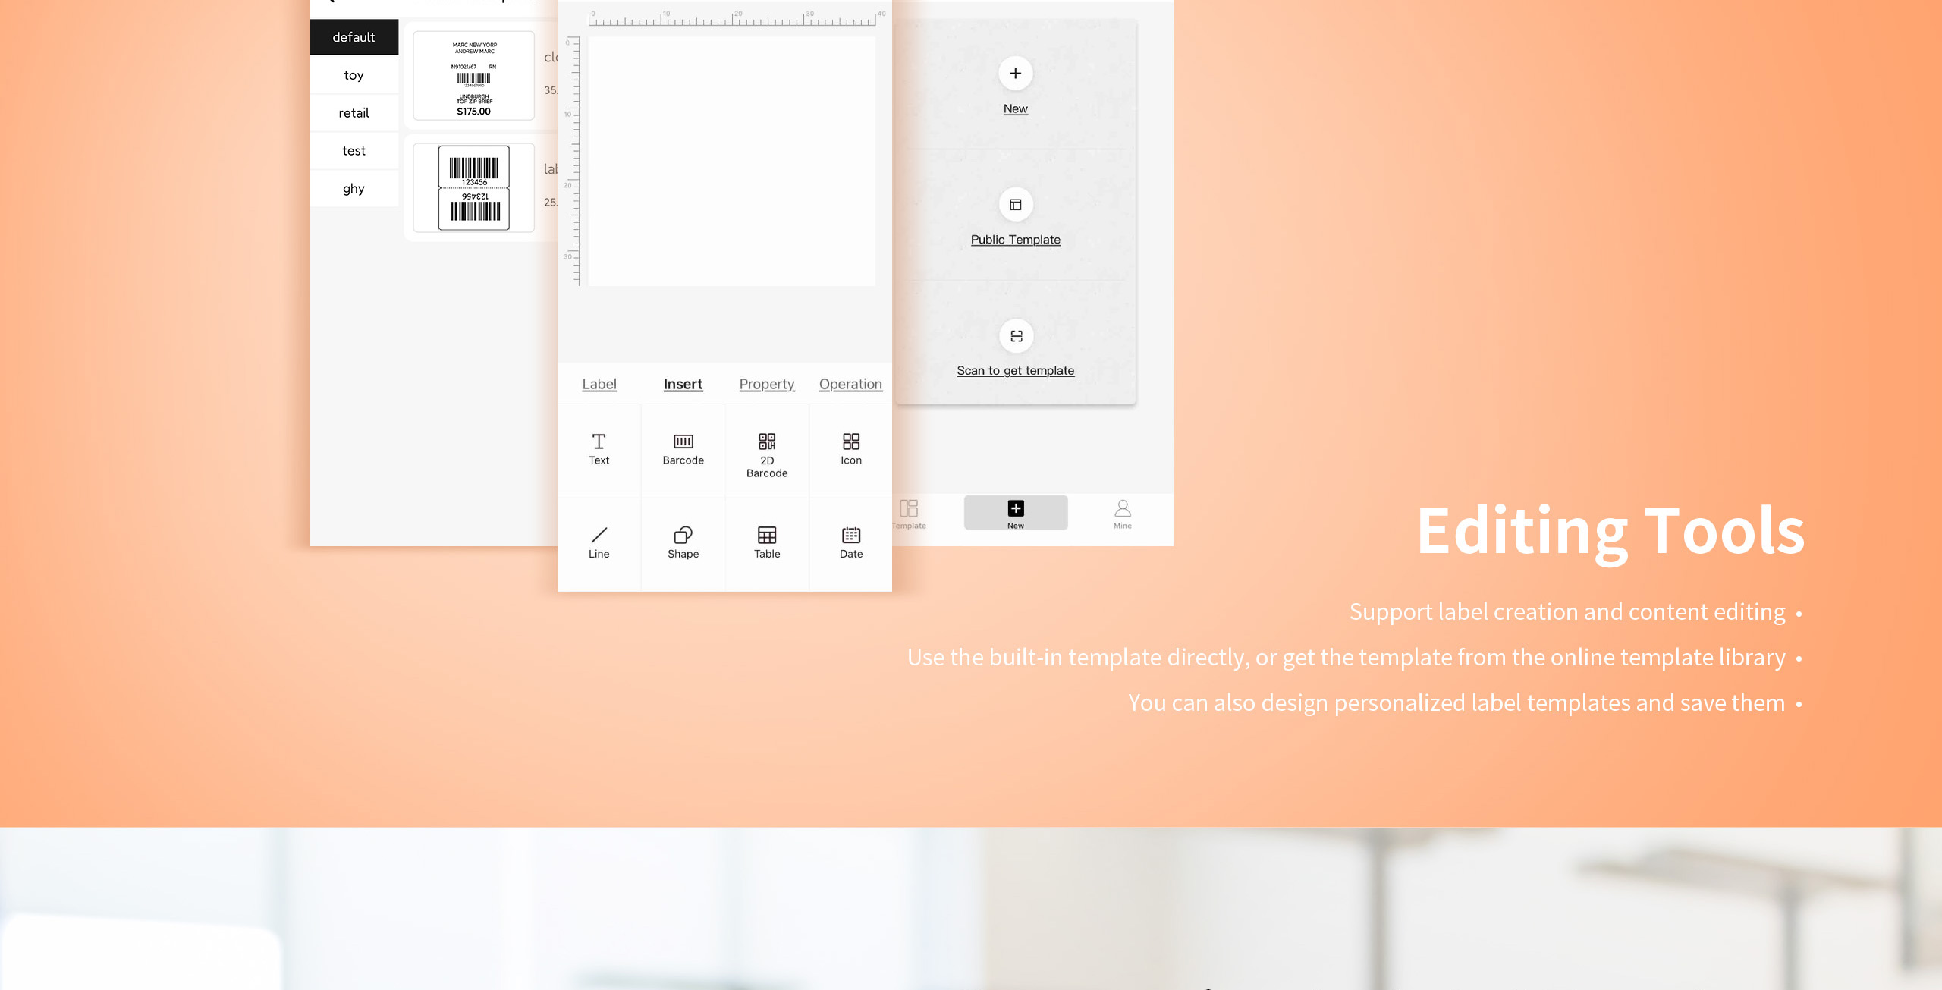The image size is (1942, 990).
Task: Select the Text insert tool
Action: 599,447
